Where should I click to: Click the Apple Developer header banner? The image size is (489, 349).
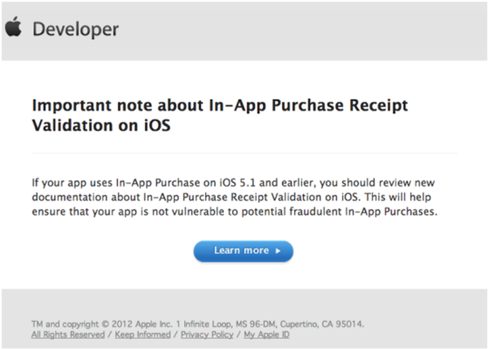244,31
